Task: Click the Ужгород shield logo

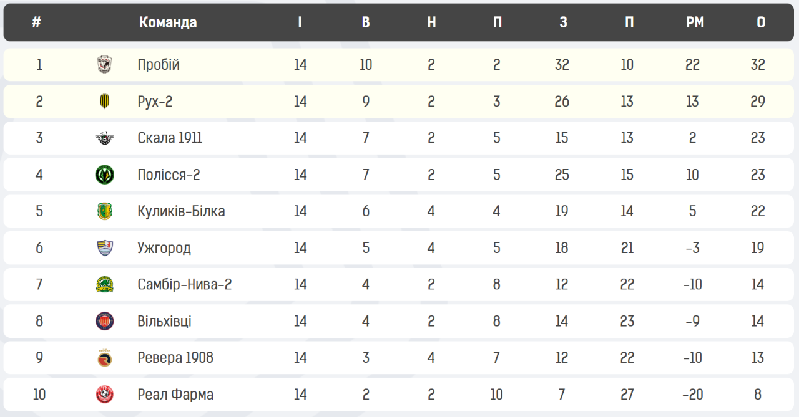Action: pos(105,248)
